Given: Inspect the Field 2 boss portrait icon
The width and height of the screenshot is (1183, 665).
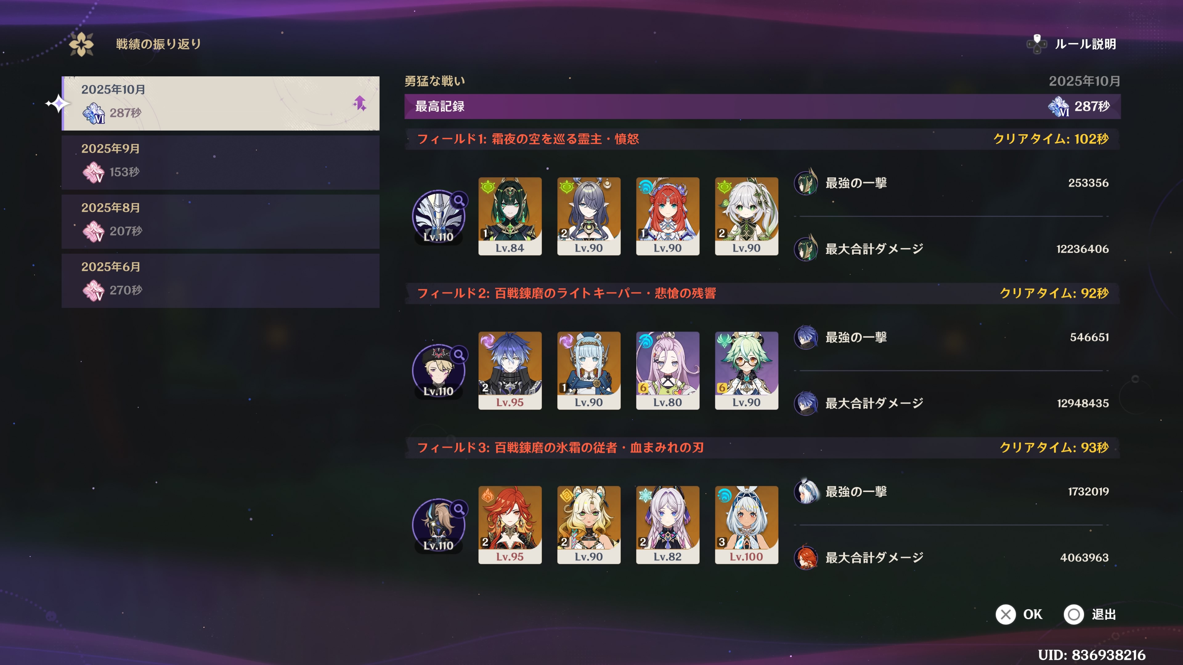Looking at the screenshot, I should [439, 370].
